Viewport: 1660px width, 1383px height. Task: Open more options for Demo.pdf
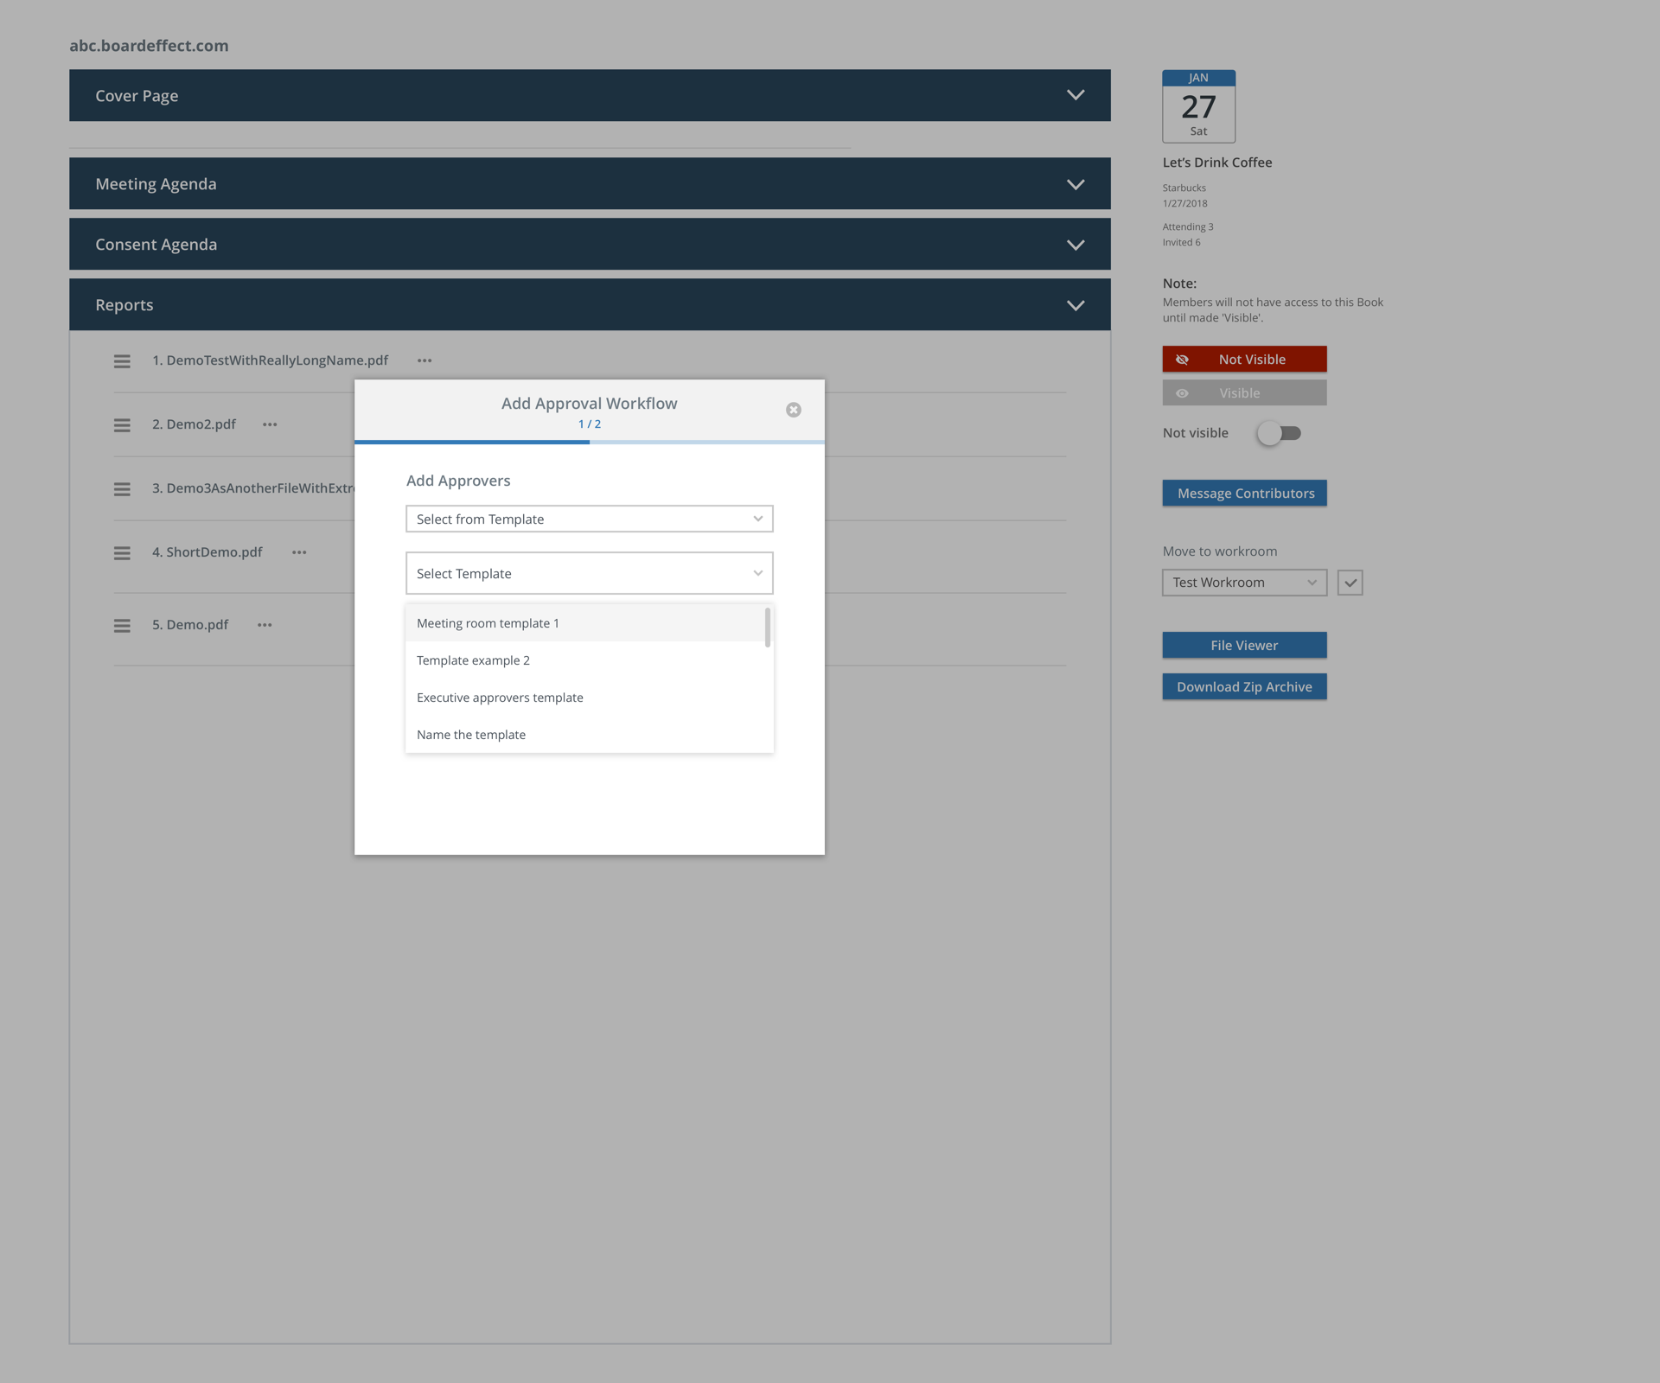point(265,625)
